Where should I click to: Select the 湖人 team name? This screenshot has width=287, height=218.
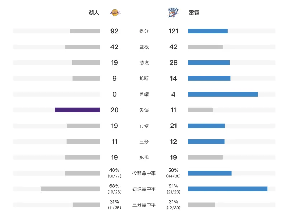tap(94, 13)
